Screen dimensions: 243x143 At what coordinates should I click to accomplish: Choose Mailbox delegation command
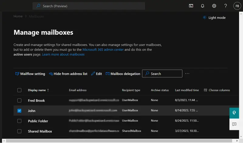click(x=123, y=74)
